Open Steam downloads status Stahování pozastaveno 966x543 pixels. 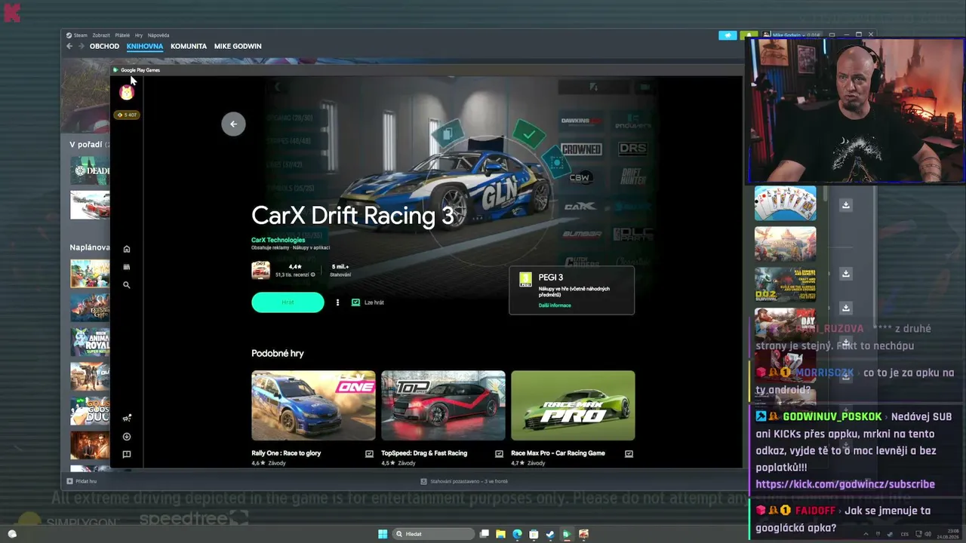click(464, 481)
